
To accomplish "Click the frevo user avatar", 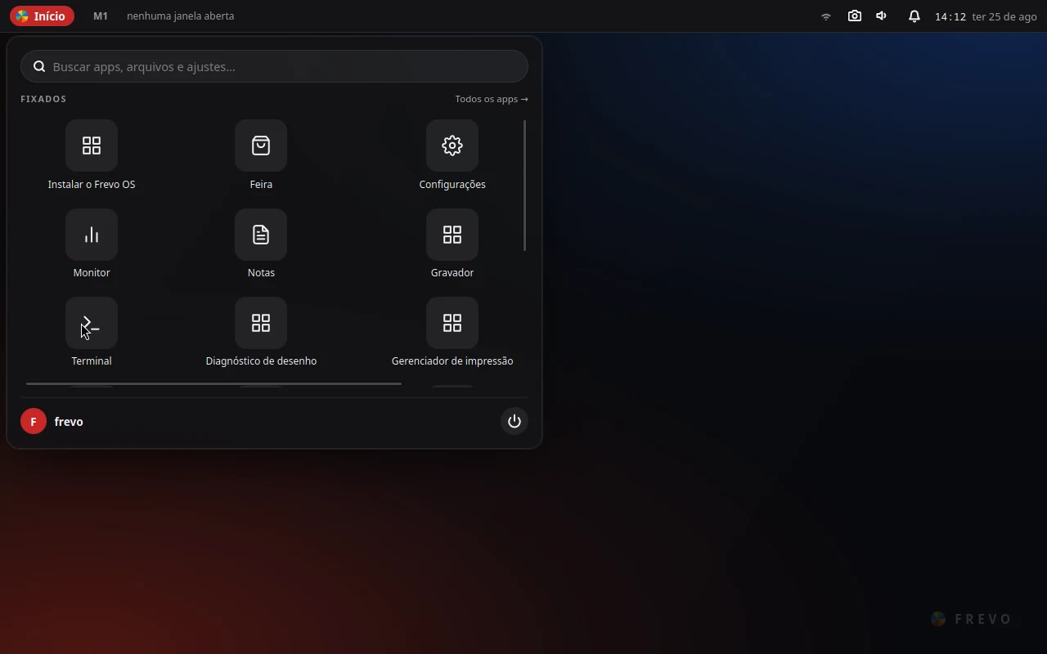I will [34, 422].
